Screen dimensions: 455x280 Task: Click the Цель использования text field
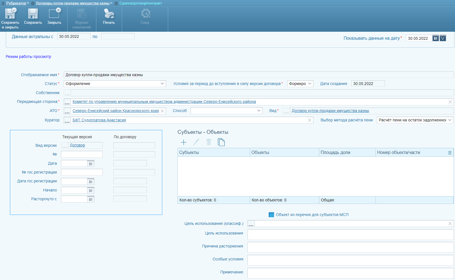pos(350,234)
